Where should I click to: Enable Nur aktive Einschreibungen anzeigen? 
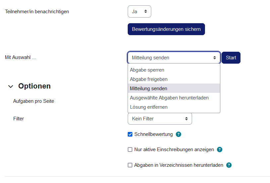[130, 150]
